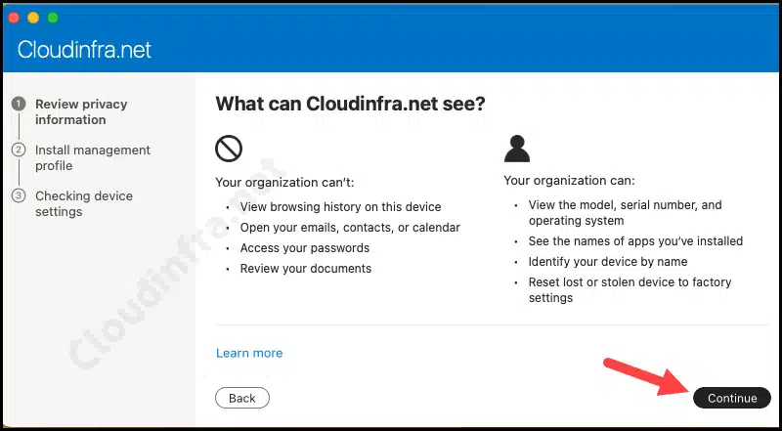Select 'View browsing history on this device' item

[340, 206]
